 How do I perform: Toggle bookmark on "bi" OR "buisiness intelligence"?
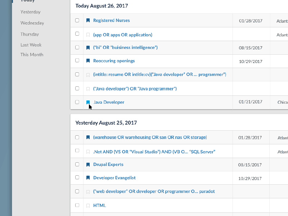click(88, 48)
